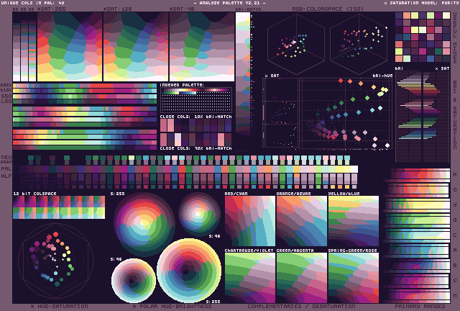Screen dimensions: 460x311
Task: Click the Useful Mixes swatch grid
Action: [420, 36]
